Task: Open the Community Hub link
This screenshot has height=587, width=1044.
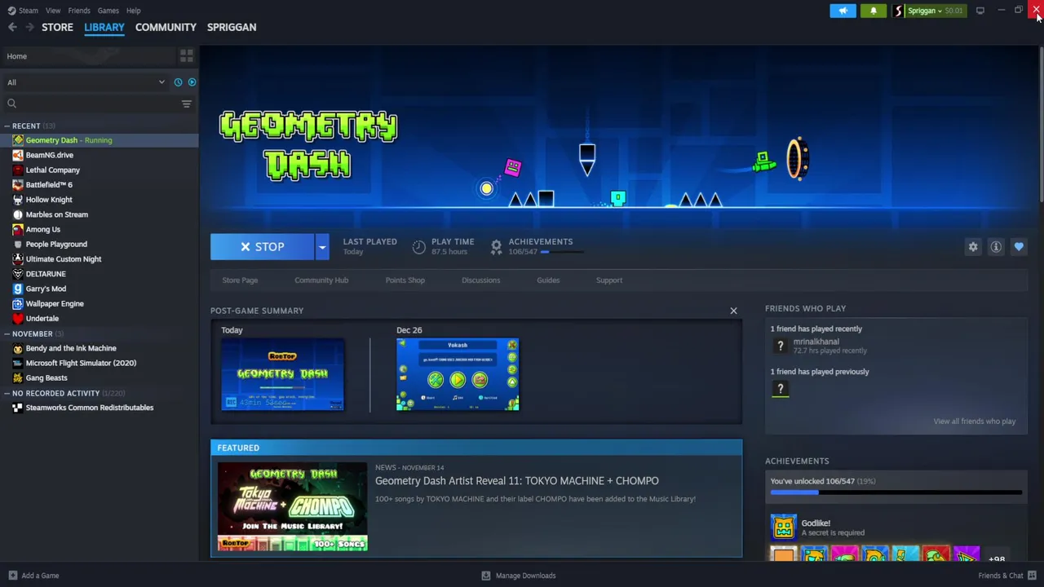Action: pos(321,280)
